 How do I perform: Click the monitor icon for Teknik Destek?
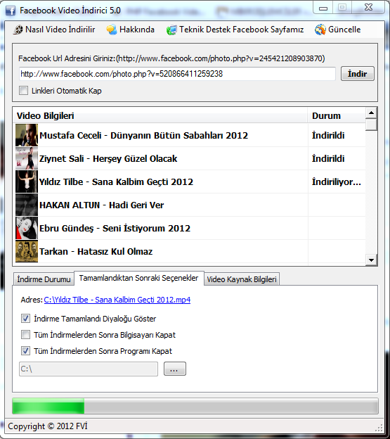click(171, 30)
